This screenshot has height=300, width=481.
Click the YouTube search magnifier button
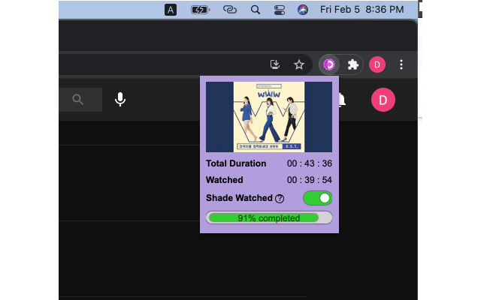click(78, 100)
